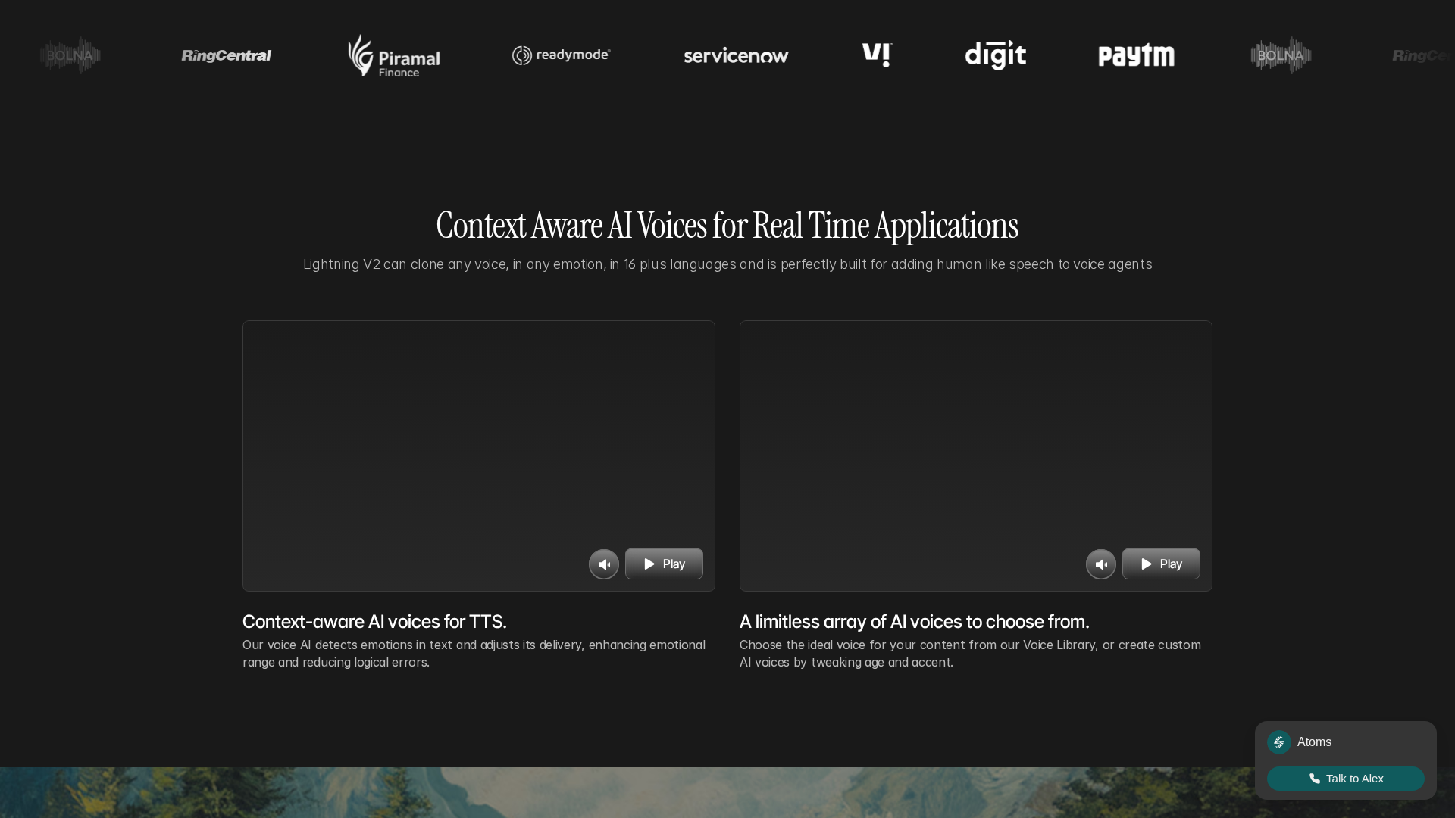Play the limitless AI voices demo
The image size is (1455, 818).
tap(1161, 564)
